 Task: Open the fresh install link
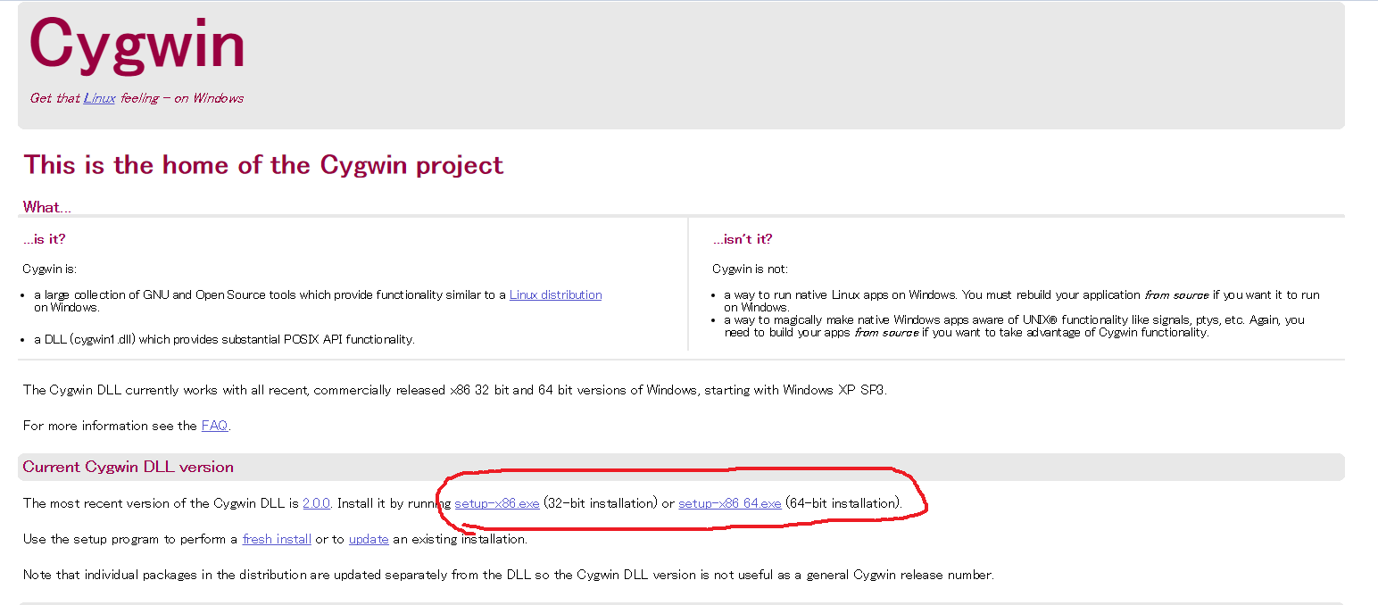[x=277, y=539]
